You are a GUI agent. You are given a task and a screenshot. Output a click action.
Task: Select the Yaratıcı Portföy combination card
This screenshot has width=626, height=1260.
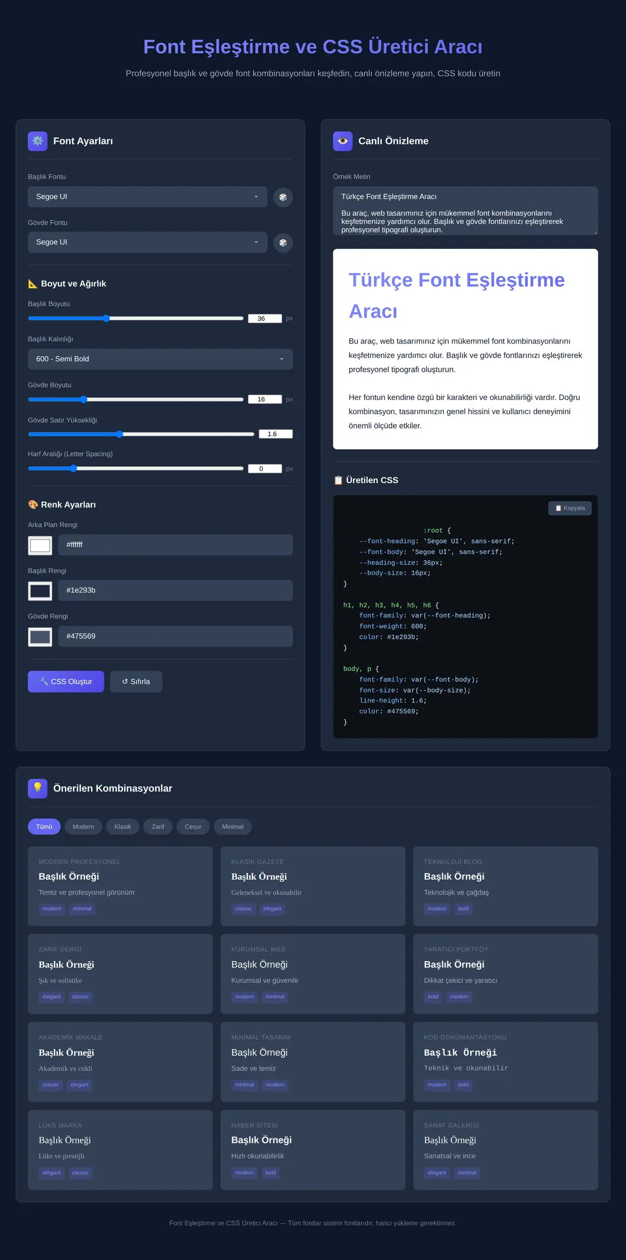505,974
